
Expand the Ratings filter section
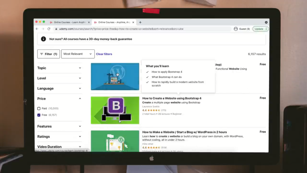(59, 137)
